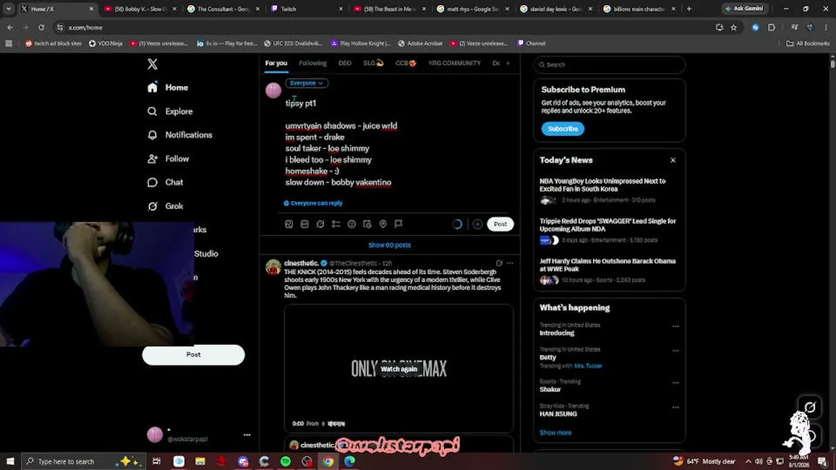836x470 pixels.
Task: Reload the current browser page
Action: pyautogui.click(x=41, y=27)
